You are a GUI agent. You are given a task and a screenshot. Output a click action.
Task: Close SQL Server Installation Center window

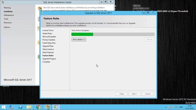coord(111,2)
